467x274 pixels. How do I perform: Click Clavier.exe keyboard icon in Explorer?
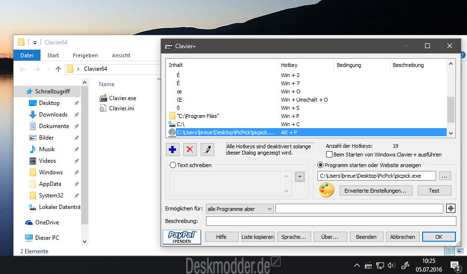[x=103, y=98]
